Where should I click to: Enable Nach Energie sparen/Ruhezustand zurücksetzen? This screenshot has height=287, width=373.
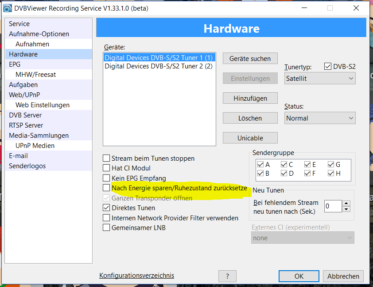[106, 188]
